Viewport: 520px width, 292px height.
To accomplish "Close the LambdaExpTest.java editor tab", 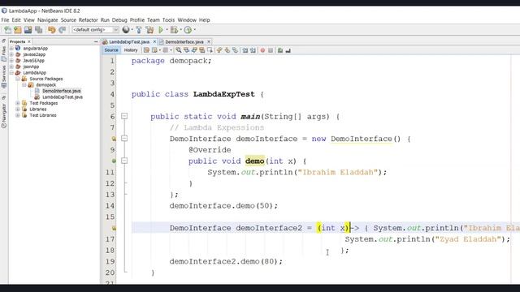I will tap(154, 41).
